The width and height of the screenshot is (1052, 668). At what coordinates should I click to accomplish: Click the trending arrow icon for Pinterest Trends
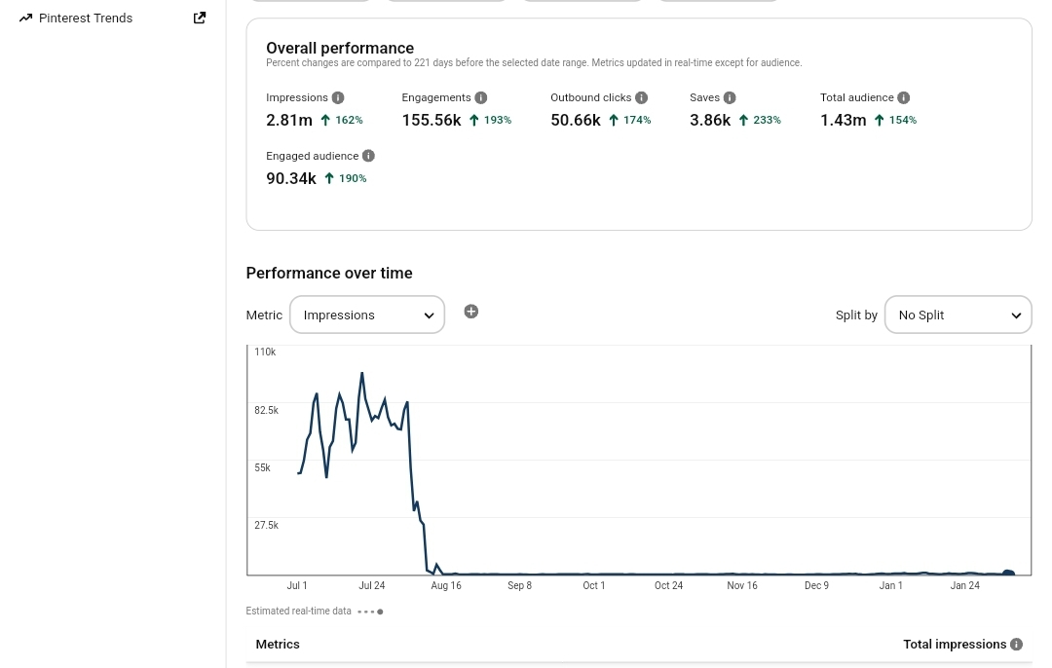click(25, 19)
